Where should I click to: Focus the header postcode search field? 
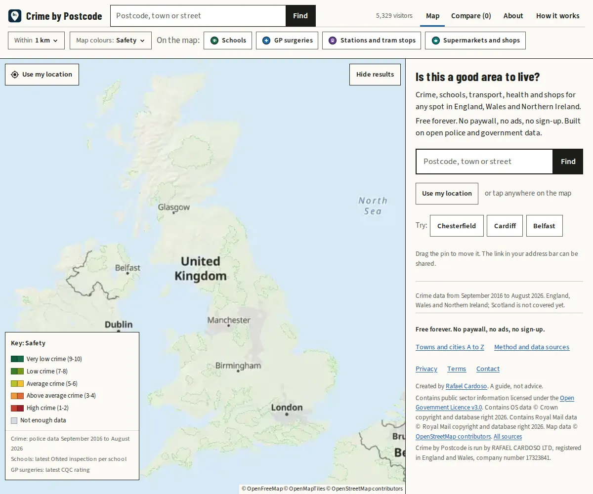pyautogui.click(x=198, y=16)
